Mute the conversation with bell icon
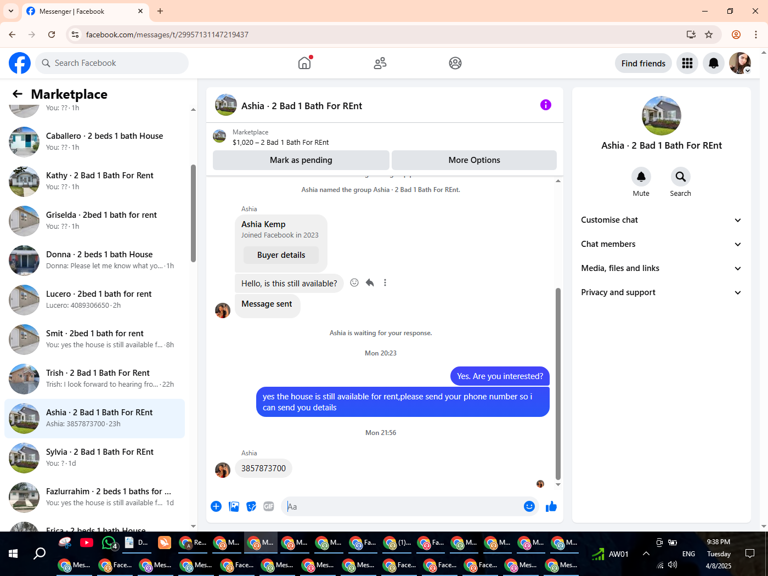The height and width of the screenshot is (576, 768). (x=641, y=177)
